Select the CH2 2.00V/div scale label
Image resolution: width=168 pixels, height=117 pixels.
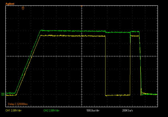[51, 110]
